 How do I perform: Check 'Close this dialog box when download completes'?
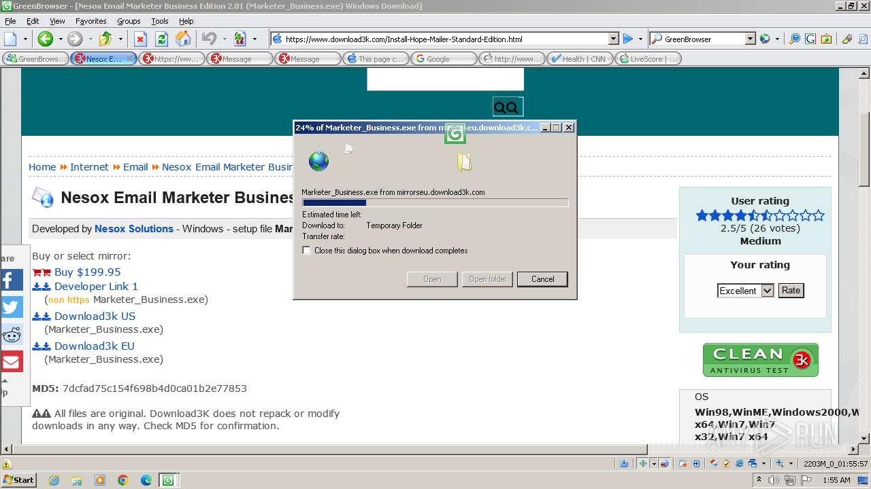[x=307, y=251]
